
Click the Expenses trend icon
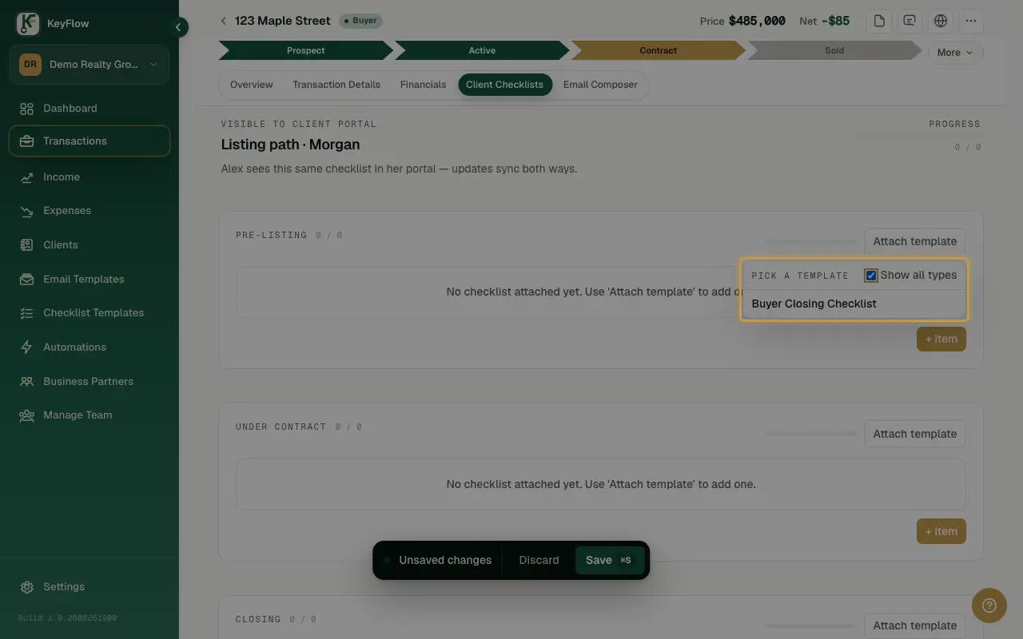tap(26, 211)
